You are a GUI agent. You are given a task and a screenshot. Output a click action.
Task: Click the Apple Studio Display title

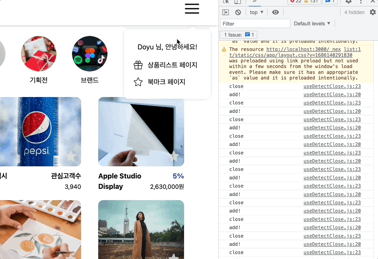point(120,181)
